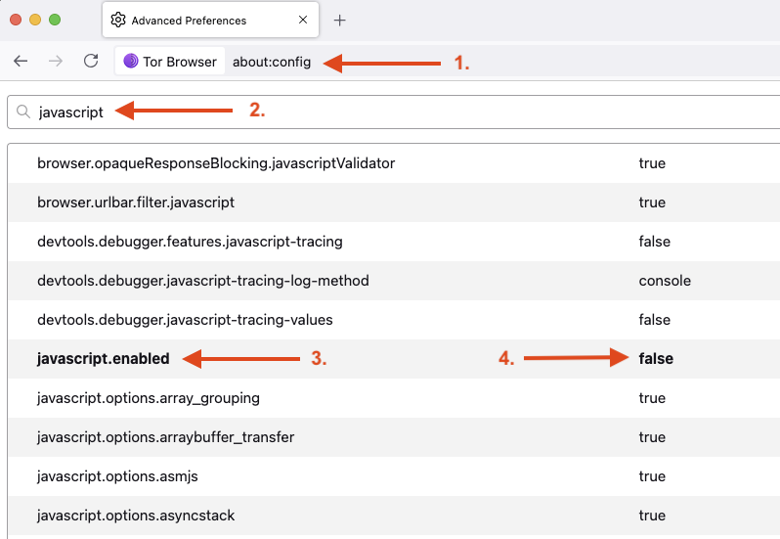
Task: Click the forward navigation arrow
Action: coord(56,61)
